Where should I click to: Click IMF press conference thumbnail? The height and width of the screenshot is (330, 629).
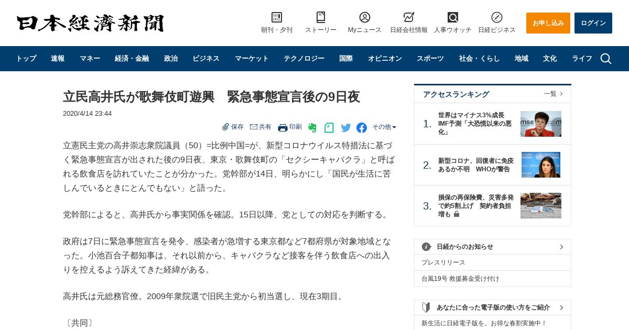coord(541,124)
